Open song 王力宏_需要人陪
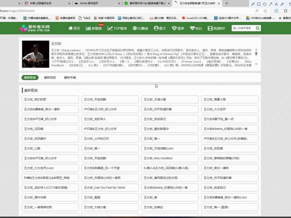This screenshot has width=291, height=218. coord(230,99)
